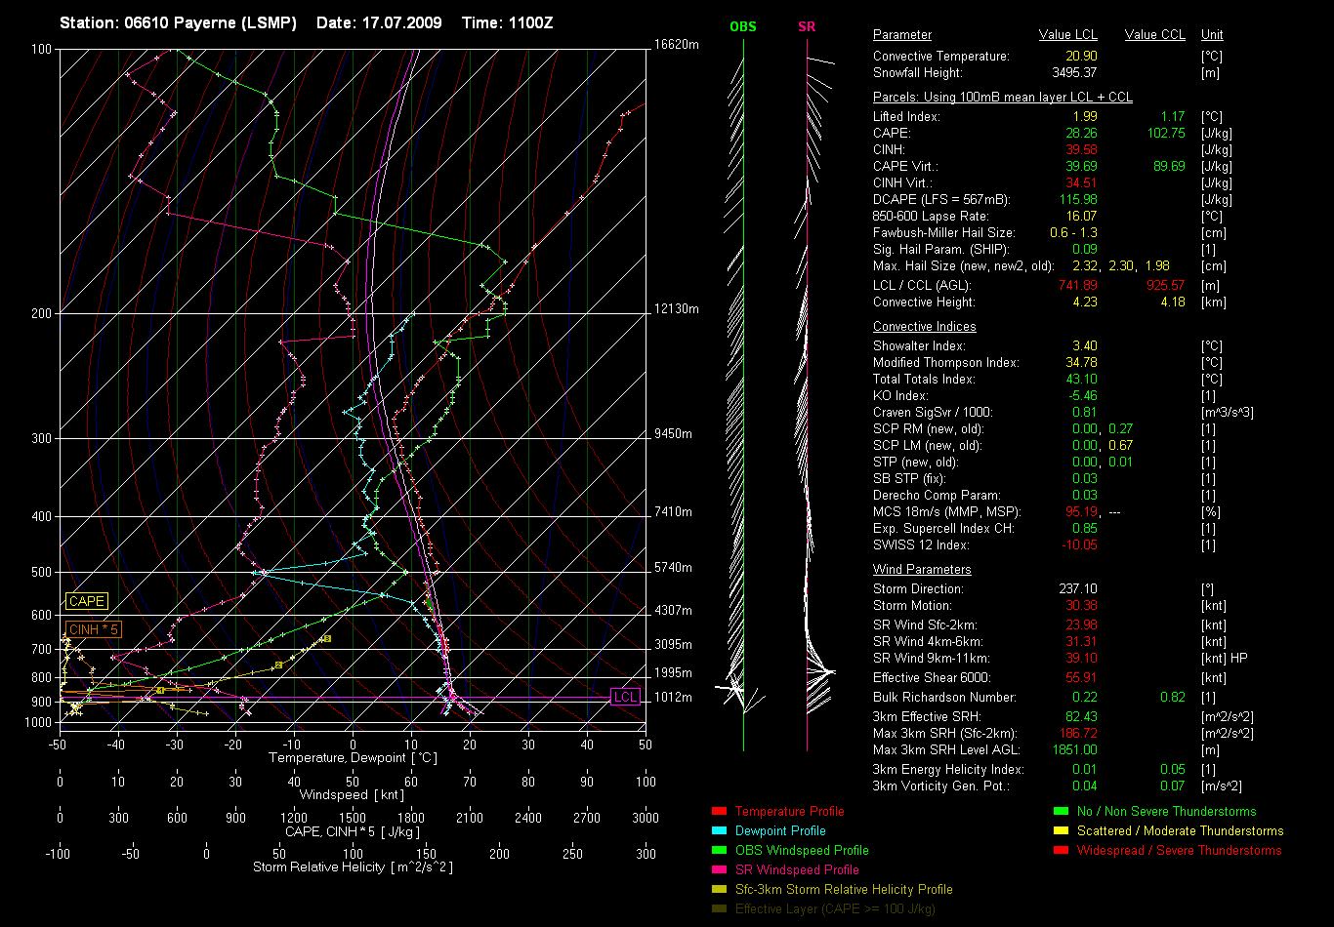Select the magenta SR Windspeed Profile swatch

(720, 869)
